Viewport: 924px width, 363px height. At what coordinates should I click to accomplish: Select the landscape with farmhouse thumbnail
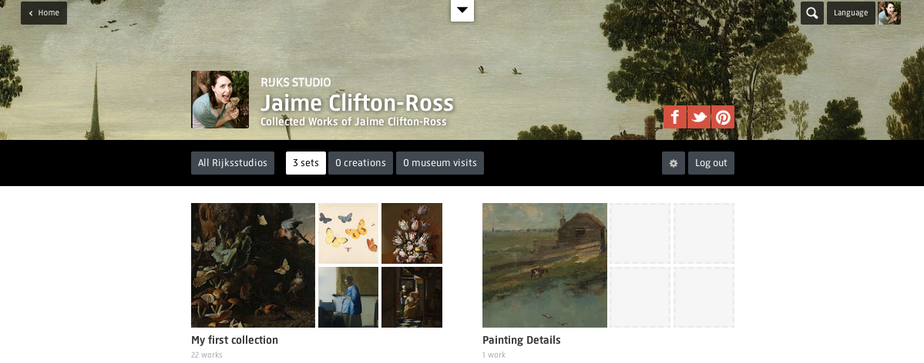[x=544, y=265]
